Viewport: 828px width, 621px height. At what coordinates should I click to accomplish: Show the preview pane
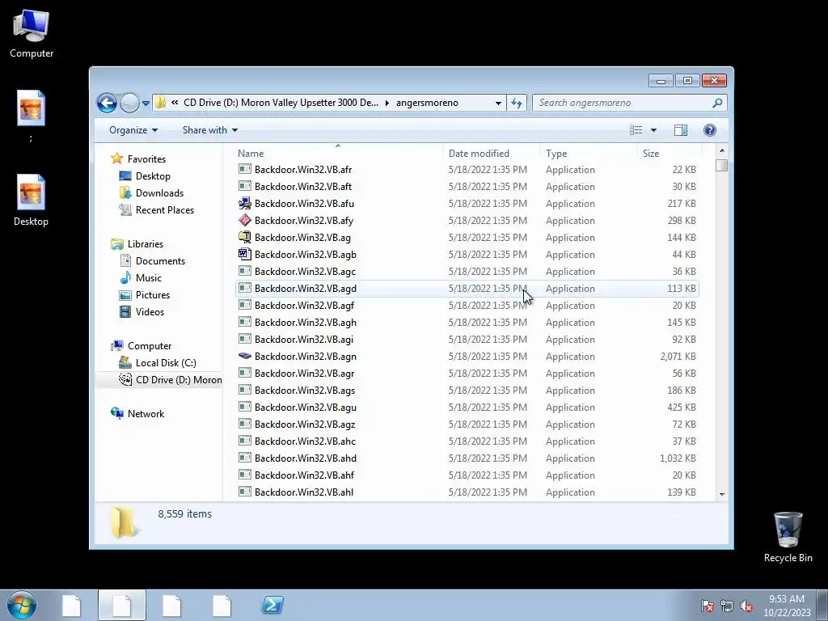point(681,130)
